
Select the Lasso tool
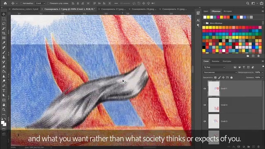click(x=4, y=24)
